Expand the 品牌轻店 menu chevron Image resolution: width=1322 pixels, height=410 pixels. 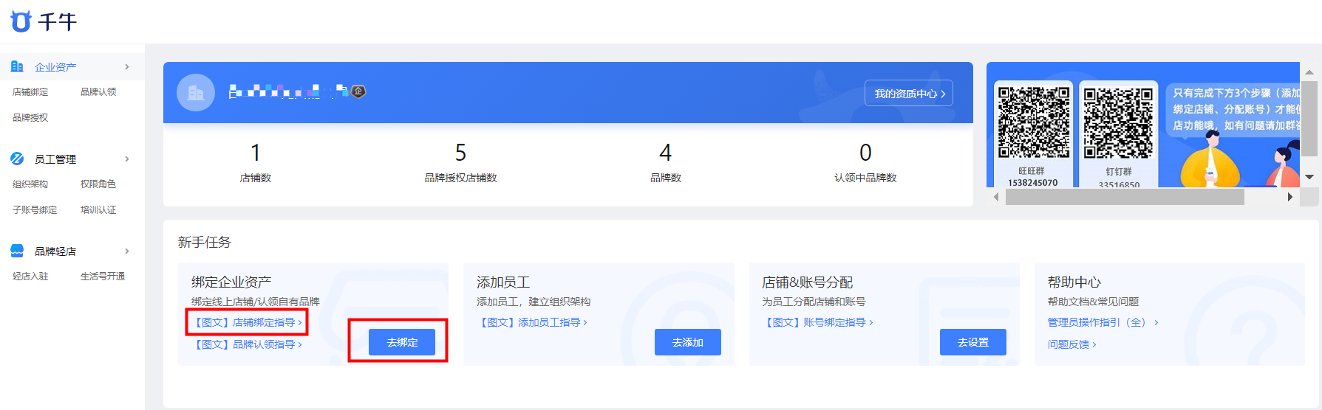127,251
